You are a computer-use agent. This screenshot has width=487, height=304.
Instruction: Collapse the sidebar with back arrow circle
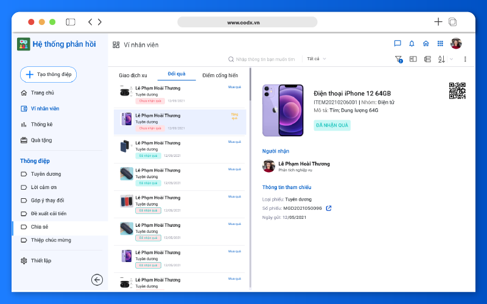97,280
